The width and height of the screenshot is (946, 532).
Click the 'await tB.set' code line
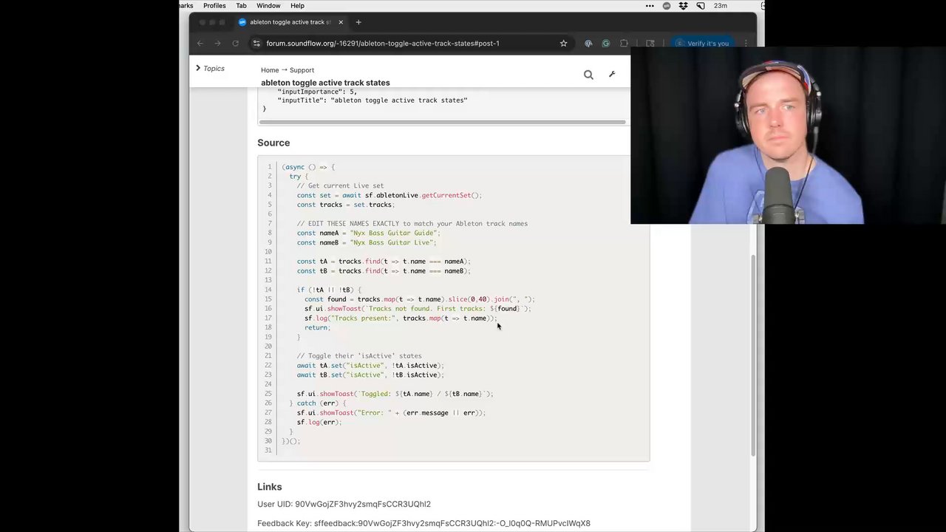(370, 375)
